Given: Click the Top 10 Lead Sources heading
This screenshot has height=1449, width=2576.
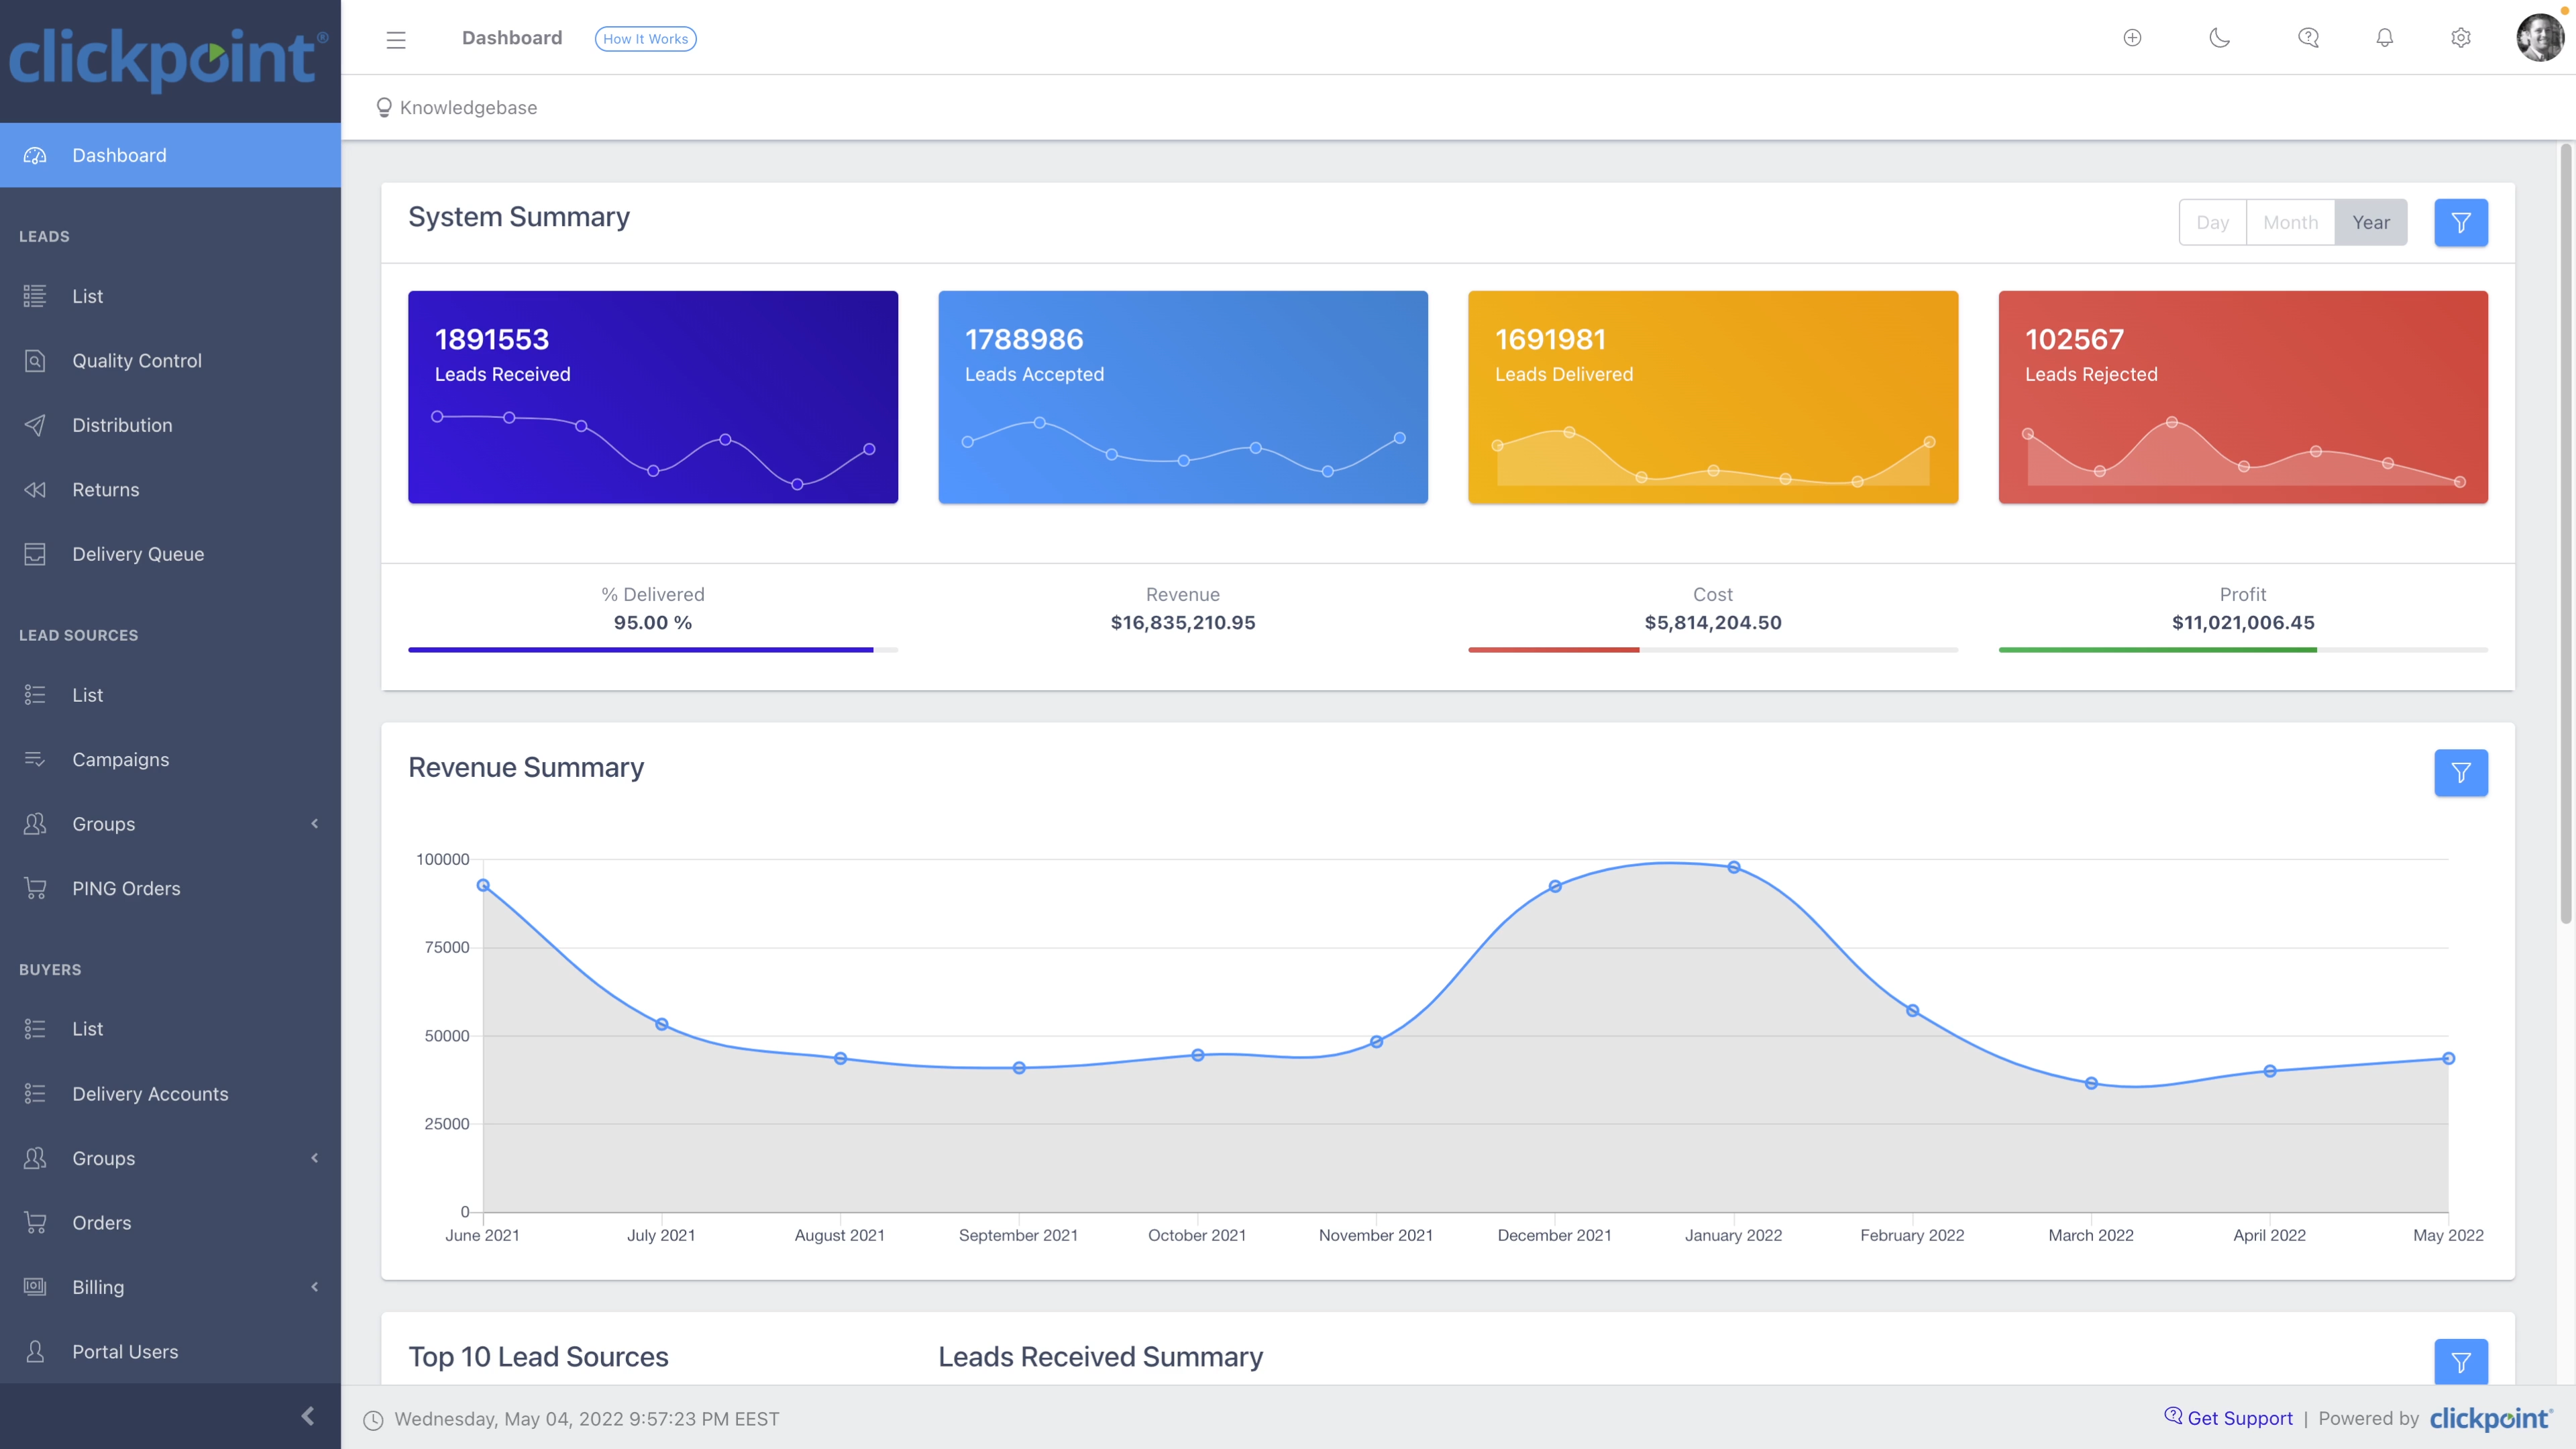Looking at the screenshot, I should (x=538, y=1357).
